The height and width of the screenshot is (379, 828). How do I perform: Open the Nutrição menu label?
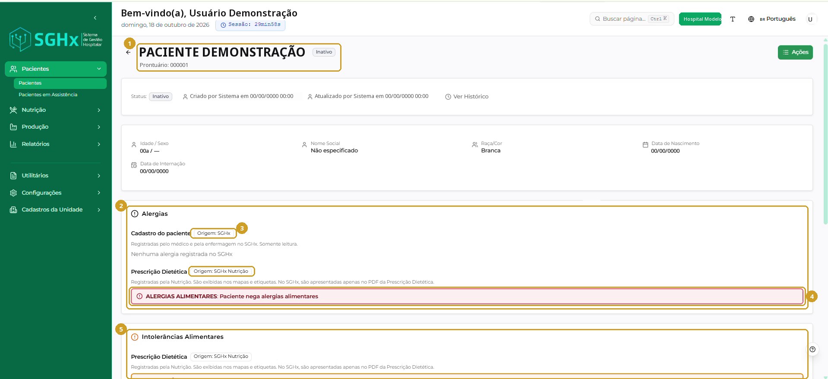[34, 110]
